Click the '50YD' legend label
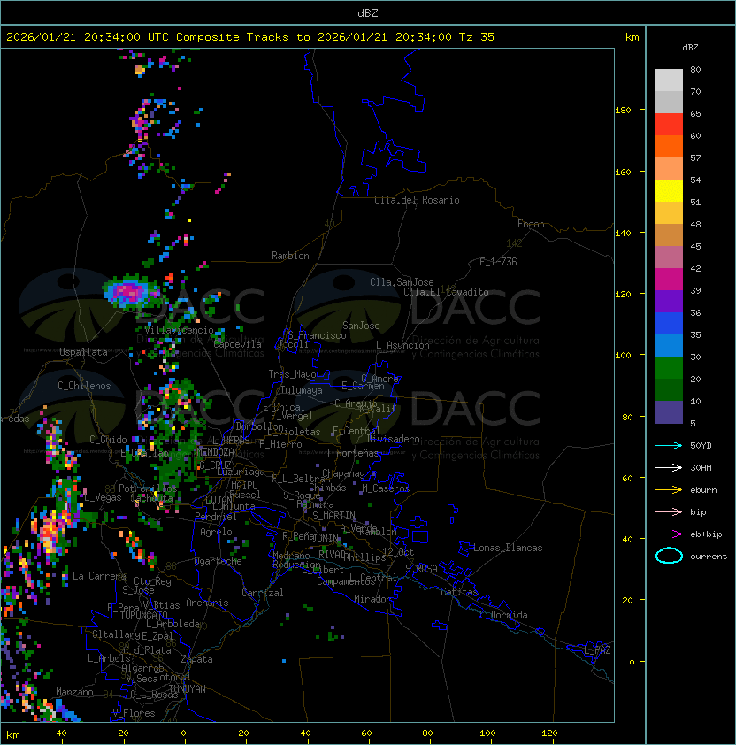Image resolution: width=736 pixels, height=745 pixels. pyautogui.click(x=701, y=445)
